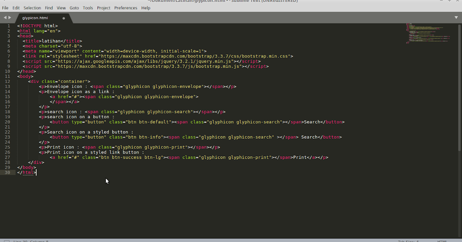Click the meta charset="utf-8" line
Viewport: 462px width, 242px height.
[x=53, y=46]
